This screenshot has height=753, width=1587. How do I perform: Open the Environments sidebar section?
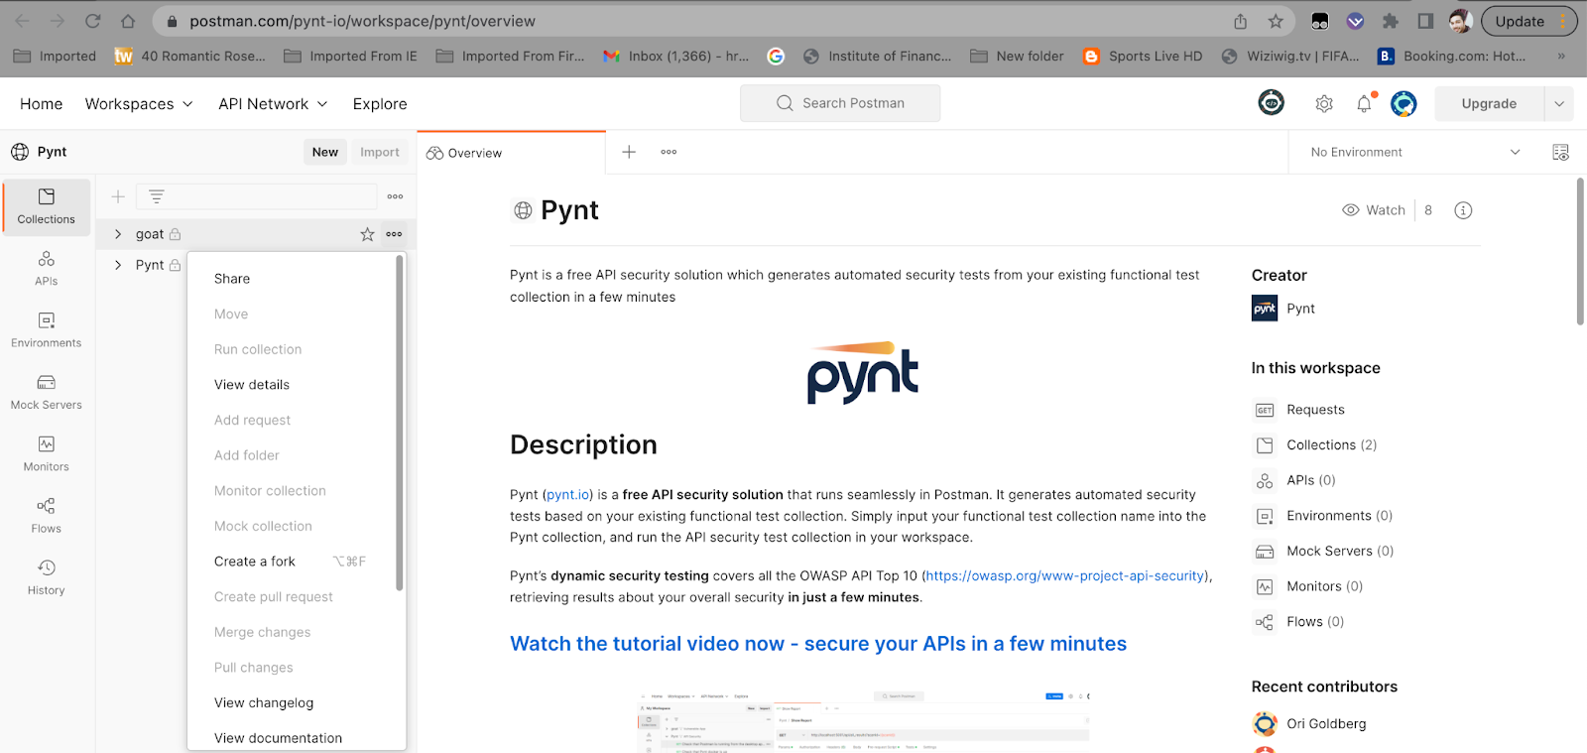tap(46, 330)
